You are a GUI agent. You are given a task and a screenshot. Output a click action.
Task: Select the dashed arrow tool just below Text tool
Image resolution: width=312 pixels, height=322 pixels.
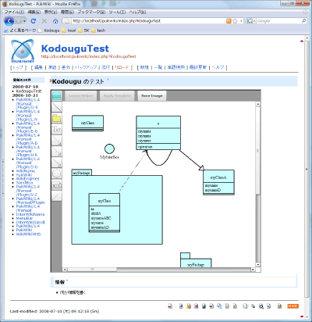56,141
